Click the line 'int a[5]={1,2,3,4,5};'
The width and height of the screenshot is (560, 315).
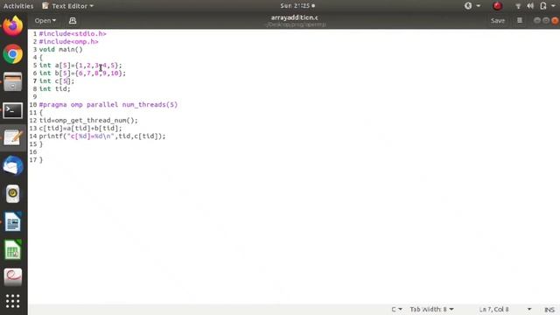click(x=80, y=65)
